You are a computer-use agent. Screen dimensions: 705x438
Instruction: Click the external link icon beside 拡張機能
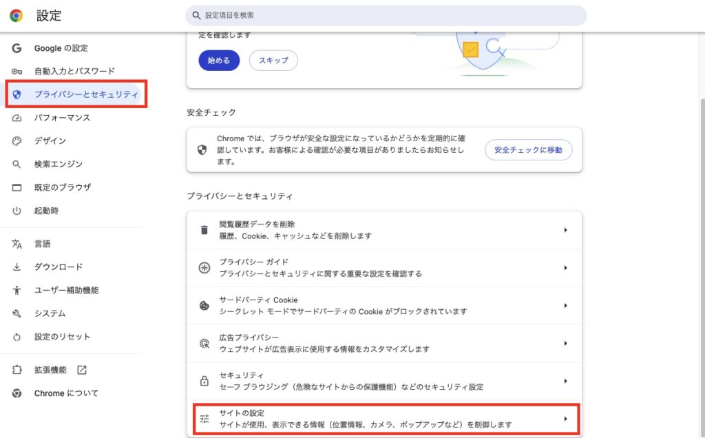click(x=82, y=370)
